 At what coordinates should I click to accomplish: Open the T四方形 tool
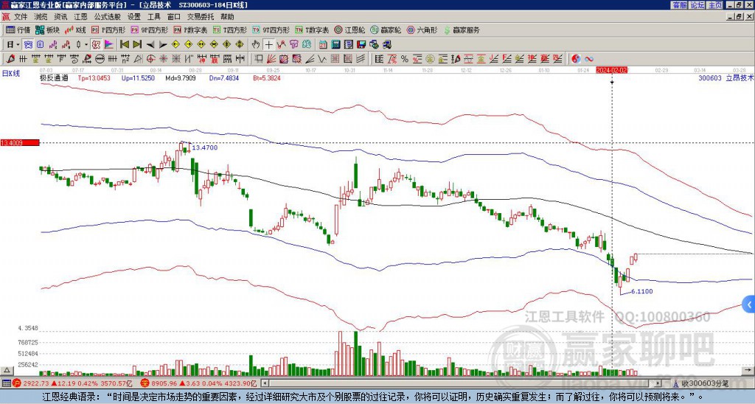pos(230,29)
